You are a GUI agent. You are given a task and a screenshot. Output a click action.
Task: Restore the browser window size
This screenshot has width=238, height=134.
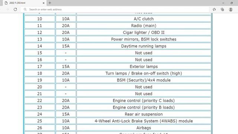pos(231,3)
